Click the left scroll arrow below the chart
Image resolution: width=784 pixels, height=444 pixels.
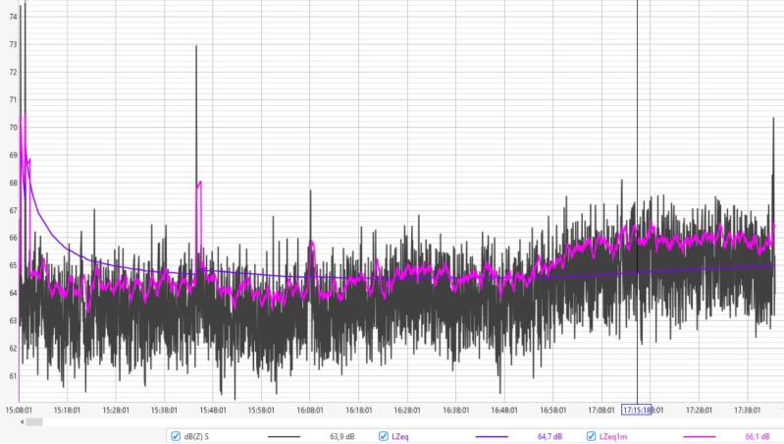pyautogui.click(x=22, y=422)
